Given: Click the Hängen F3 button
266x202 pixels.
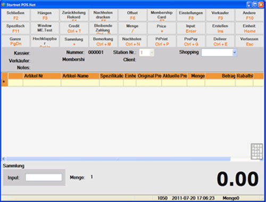Looking at the screenshot, I should (x=45, y=15).
